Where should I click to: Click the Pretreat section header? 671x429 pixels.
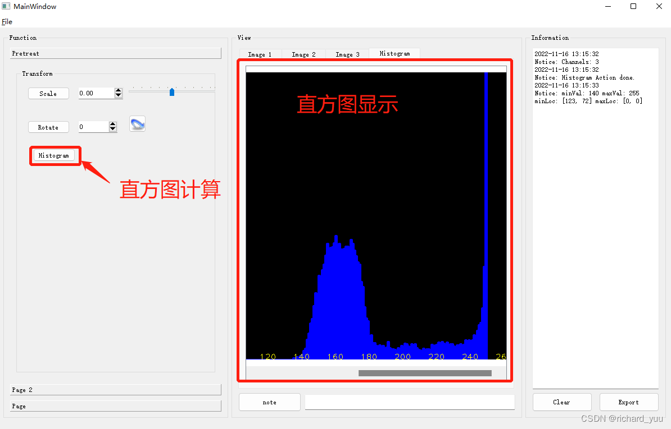click(115, 53)
